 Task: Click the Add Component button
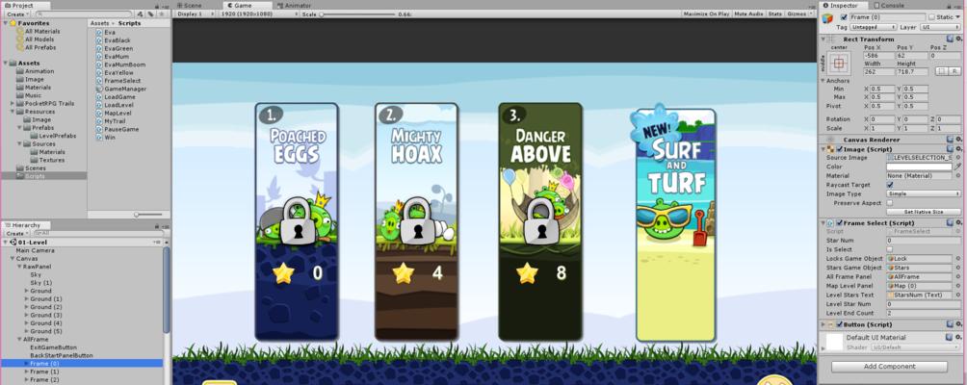click(889, 367)
